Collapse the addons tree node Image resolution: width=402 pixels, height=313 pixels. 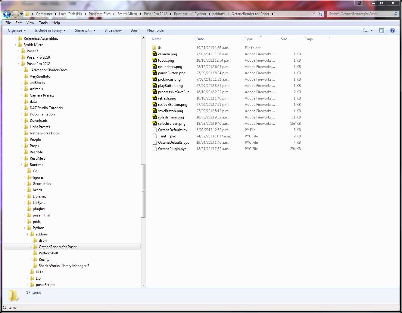[x=27, y=234]
